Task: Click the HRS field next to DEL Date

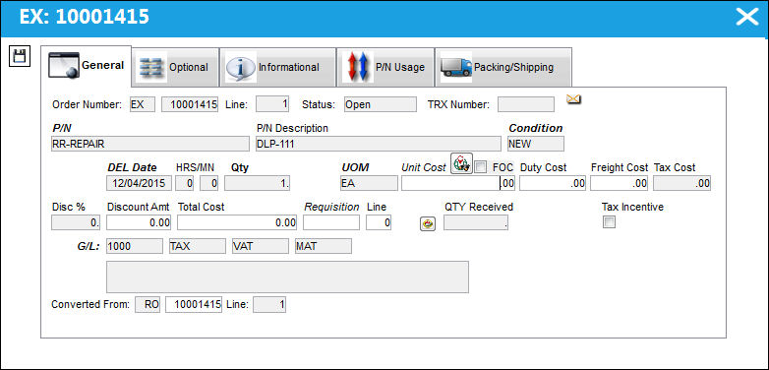Action: (185, 183)
